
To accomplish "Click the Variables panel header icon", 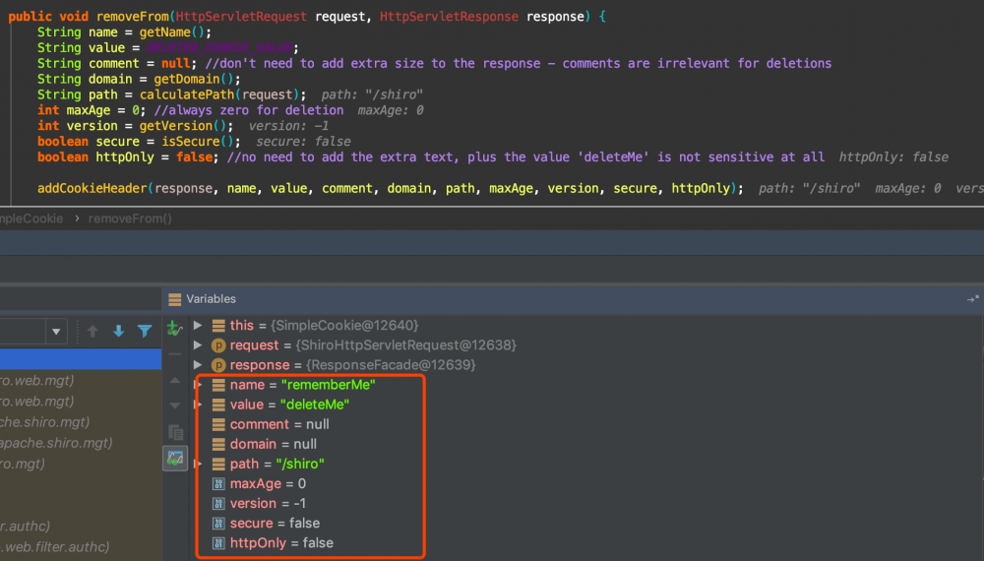I will (x=174, y=299).
